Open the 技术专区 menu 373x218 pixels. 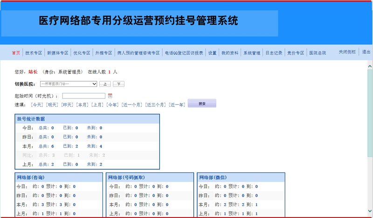click(34, 53)
